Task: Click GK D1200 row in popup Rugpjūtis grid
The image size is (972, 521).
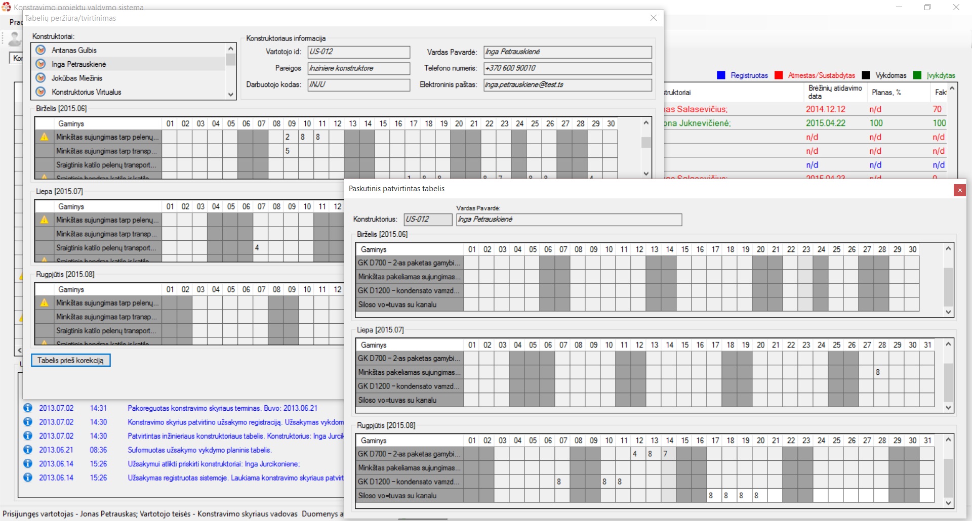Action: coord(410,482)
